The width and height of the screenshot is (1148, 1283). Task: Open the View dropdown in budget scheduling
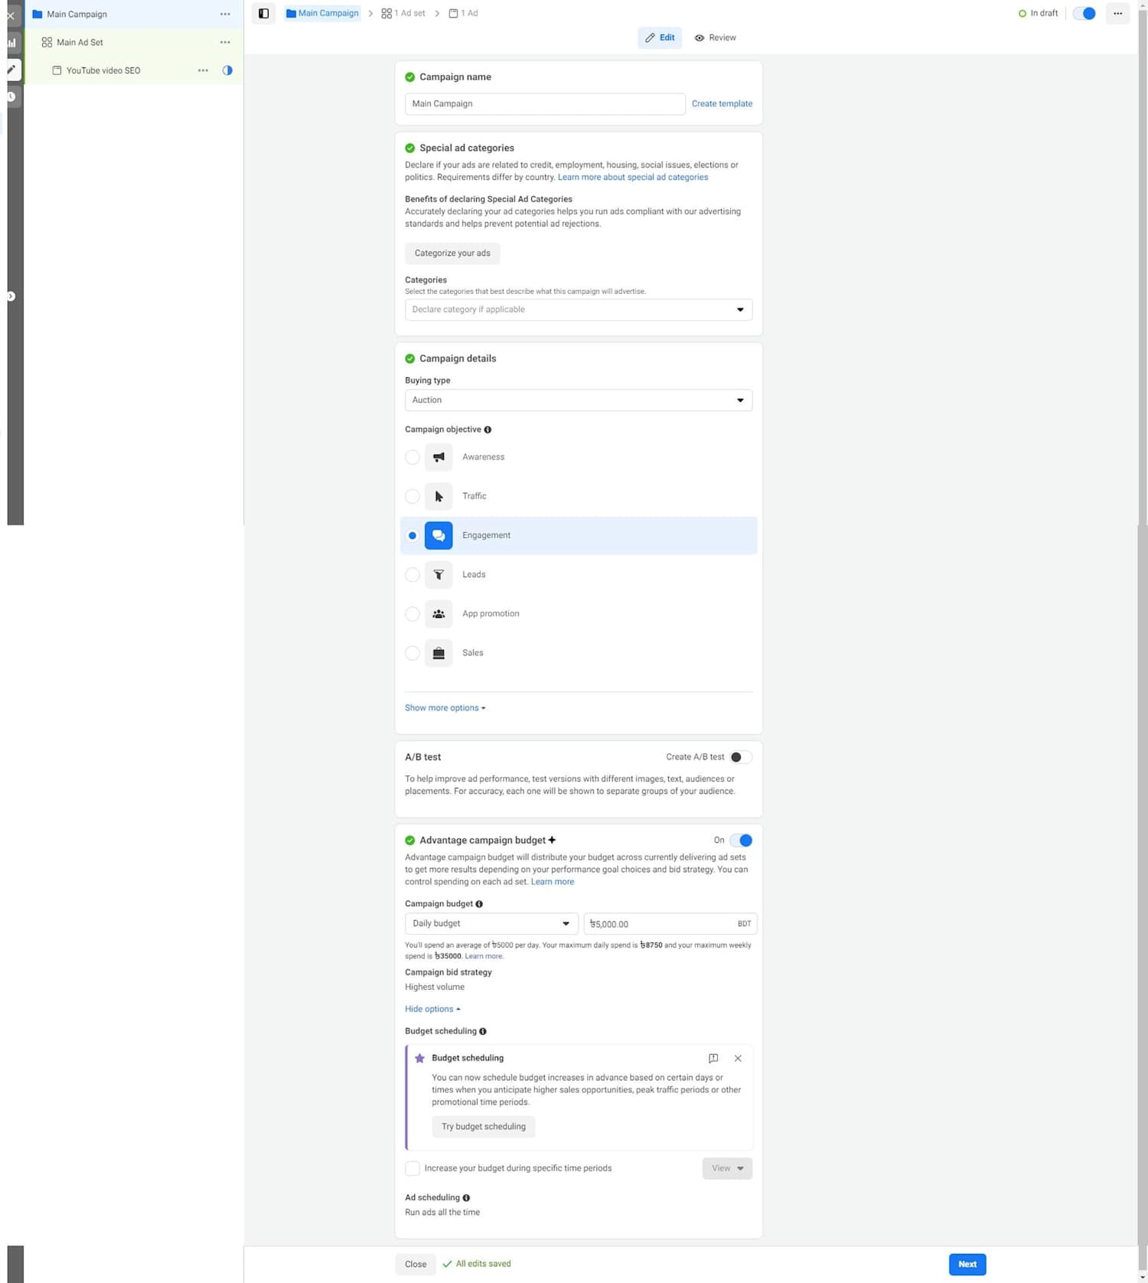727,1168
